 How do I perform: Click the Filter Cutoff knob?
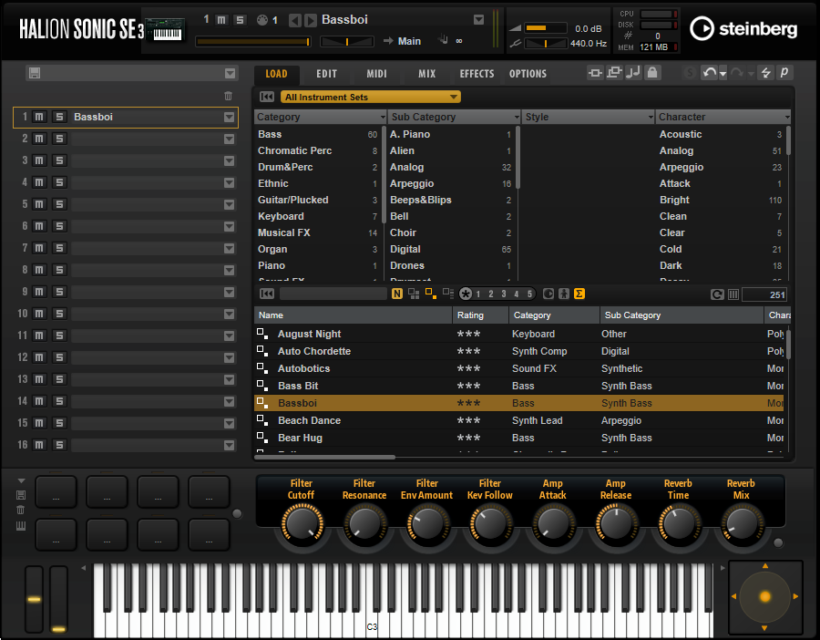tap(300, 524)
